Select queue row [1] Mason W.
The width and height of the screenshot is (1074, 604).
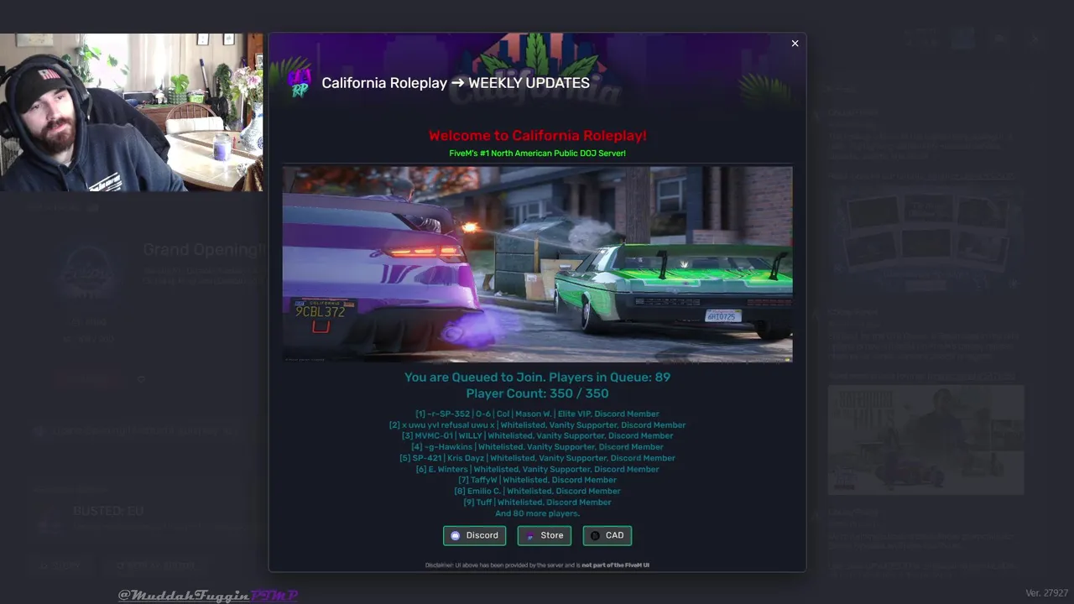pos(537,414)
